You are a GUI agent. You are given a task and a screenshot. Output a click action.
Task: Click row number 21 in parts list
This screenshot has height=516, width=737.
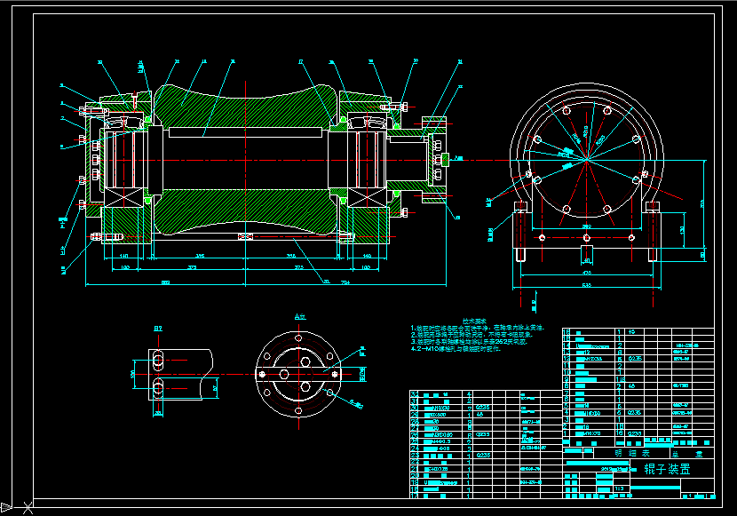click(x=414, y=469)
